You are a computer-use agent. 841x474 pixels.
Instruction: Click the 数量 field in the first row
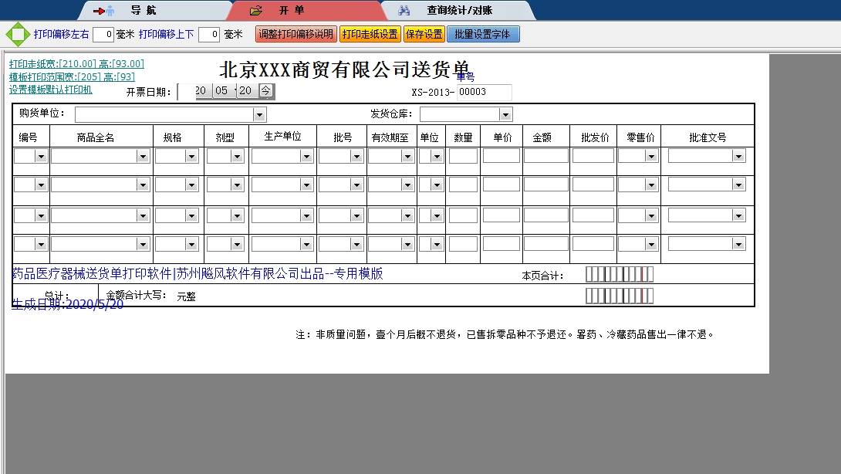coord(463,155)
